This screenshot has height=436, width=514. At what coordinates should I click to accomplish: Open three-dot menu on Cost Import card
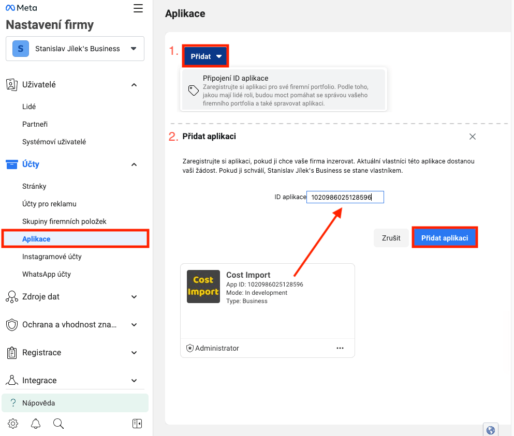click(x=340, y=348)
